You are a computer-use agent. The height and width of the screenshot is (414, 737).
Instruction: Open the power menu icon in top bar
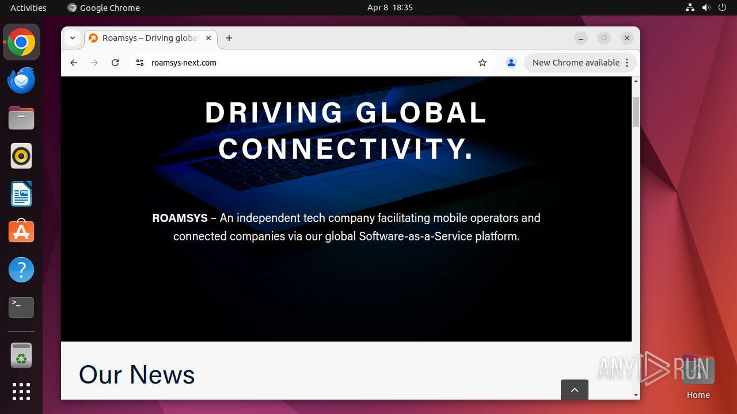[x=722, y=7]
